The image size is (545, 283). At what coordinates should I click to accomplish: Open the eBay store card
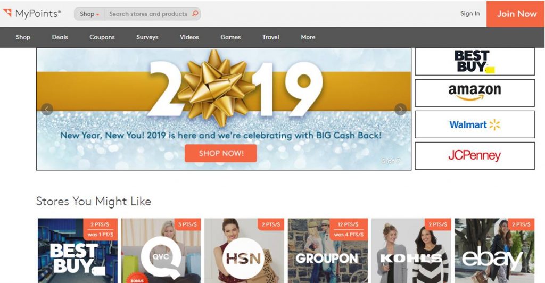pos(494,251)
